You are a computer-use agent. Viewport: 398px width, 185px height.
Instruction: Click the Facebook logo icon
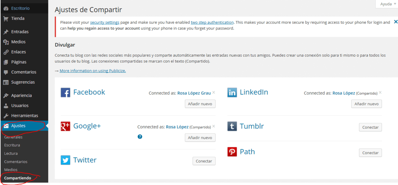coord(65,92)
